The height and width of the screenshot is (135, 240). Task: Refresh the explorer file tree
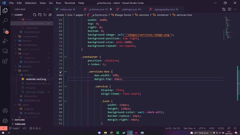(x=45, y=15)
